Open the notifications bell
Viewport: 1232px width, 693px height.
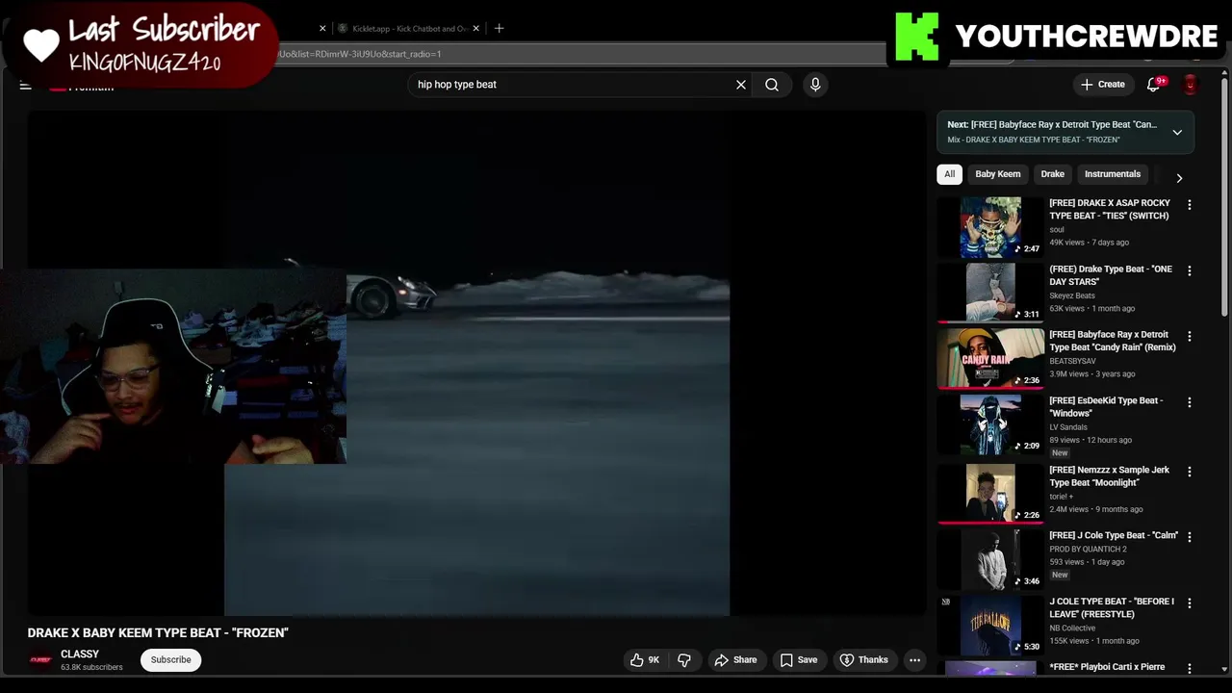pyautogui.click(x=1154, y=85)
